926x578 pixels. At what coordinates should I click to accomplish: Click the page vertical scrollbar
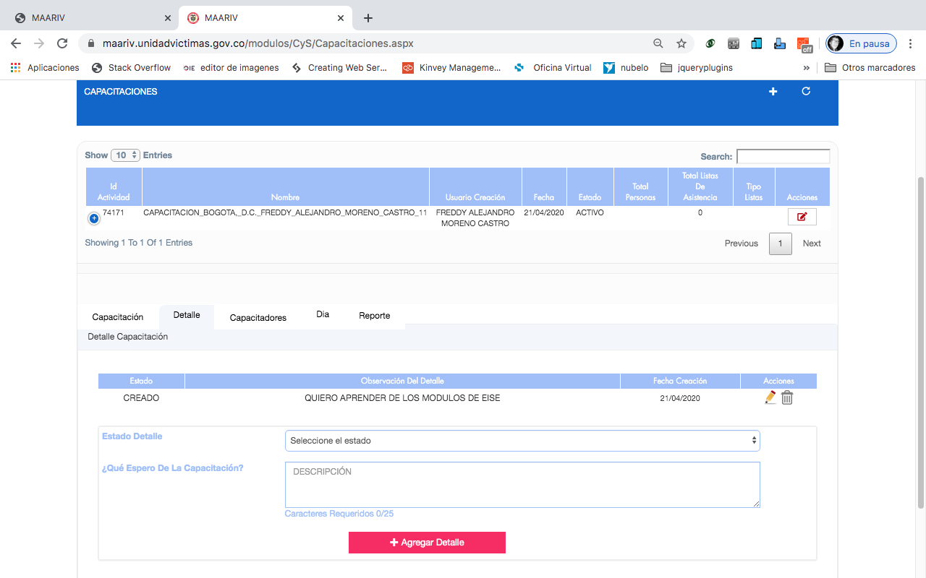(921, 342)
